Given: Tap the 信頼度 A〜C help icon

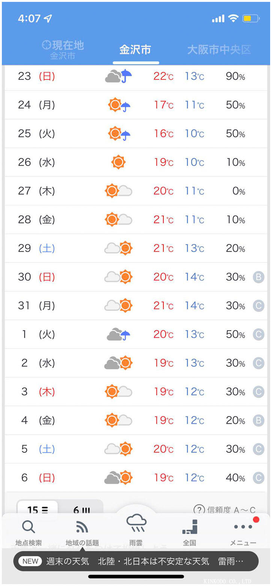Looking at the screenshot, I should pos(199,510).
